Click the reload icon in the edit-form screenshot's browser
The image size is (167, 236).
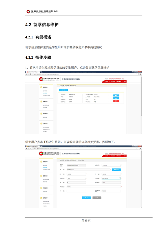tap(31, 149)
